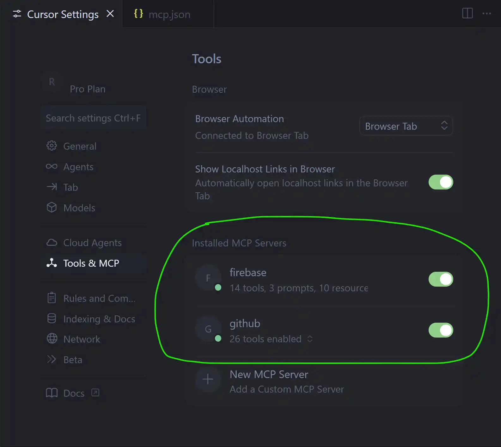Viewport: 501px width, 447px height.
Task: Click the Pro Plan label
Action: (88, 89)
